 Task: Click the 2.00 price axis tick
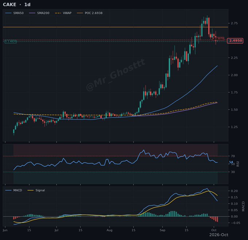coord(234,75)
